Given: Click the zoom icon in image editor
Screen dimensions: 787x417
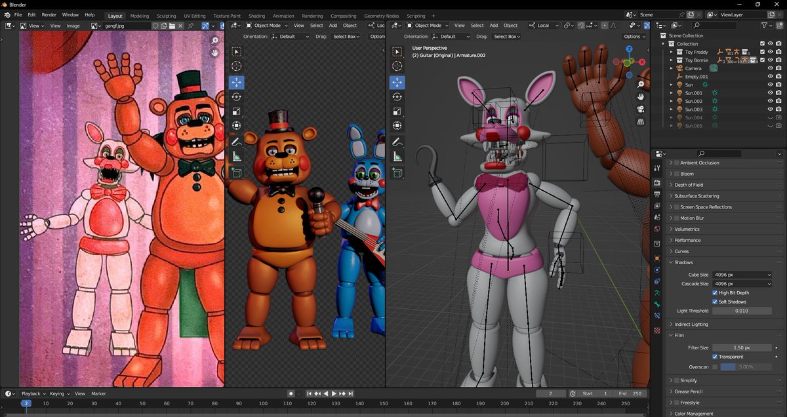Looking at the screenshot, I should tap(215, 41).
